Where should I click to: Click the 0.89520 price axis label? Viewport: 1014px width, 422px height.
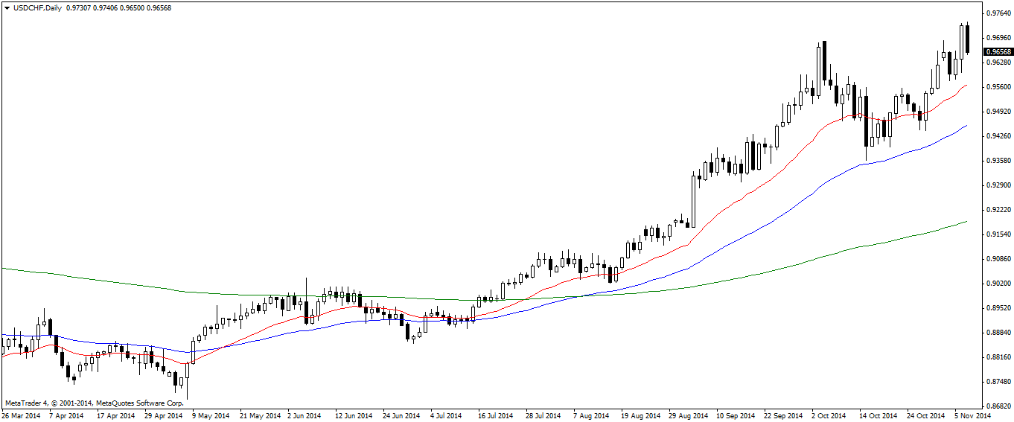pyautogui.click(x=999, y=308)
